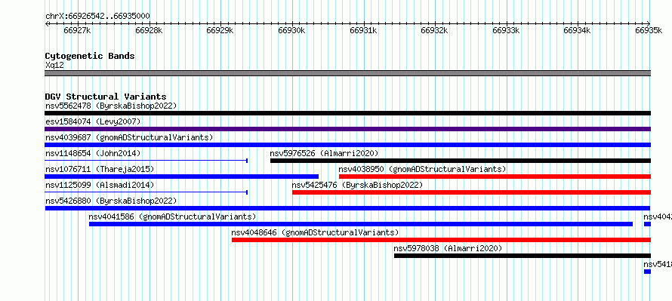Open the nsv5426880 (ByrskaBishop2022) label
This screenshot has width=672, height=301.
[x=111, y=201]
